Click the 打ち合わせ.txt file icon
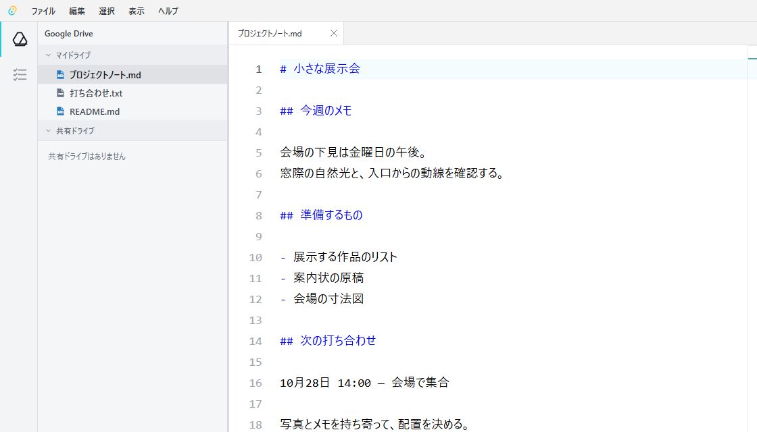The height and width of the screenshot is (432, 757). point(60,93)
